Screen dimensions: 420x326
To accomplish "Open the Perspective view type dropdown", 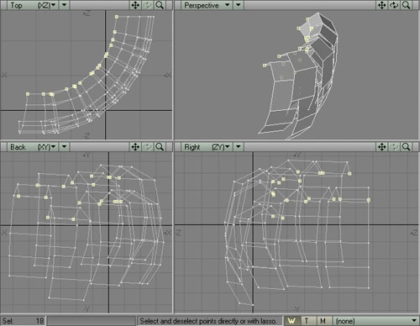I will [x=207, y=5].
